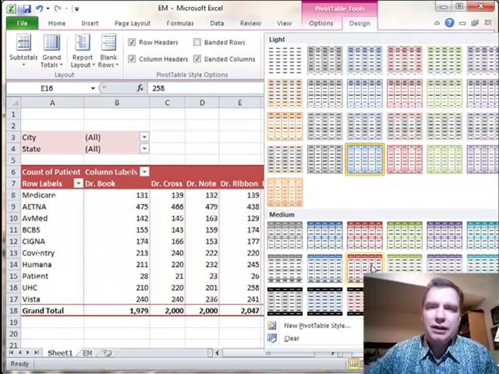Click the Normal view status bar icon
The width and height of the screenshot is (499, 374).
pyautogui.click(x=353, y=364)
